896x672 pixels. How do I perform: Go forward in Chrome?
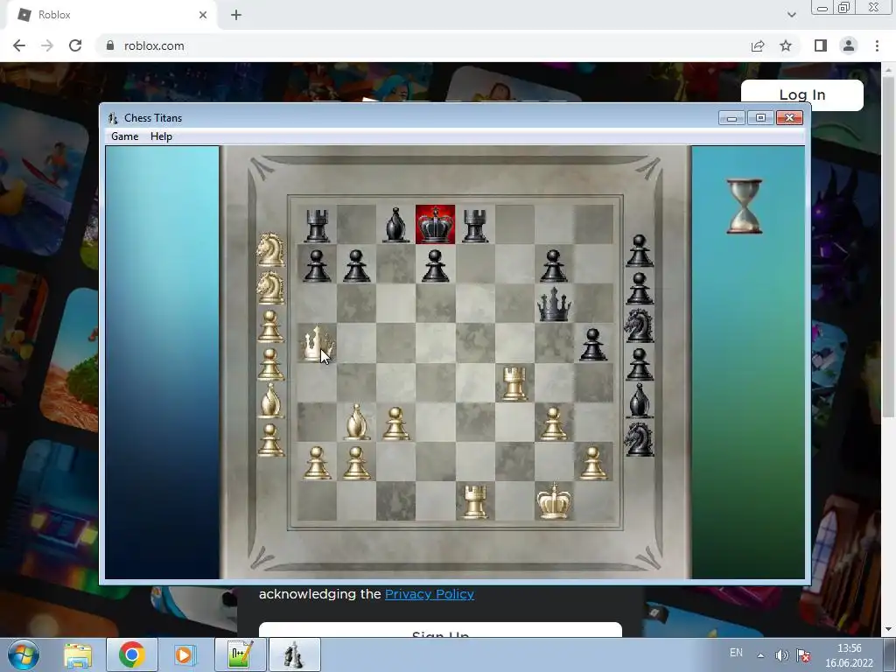pyautogui.click(x=47, y=45)
